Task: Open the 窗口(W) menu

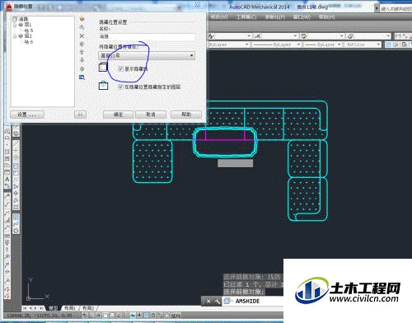Action: click(x=302, y=17)
